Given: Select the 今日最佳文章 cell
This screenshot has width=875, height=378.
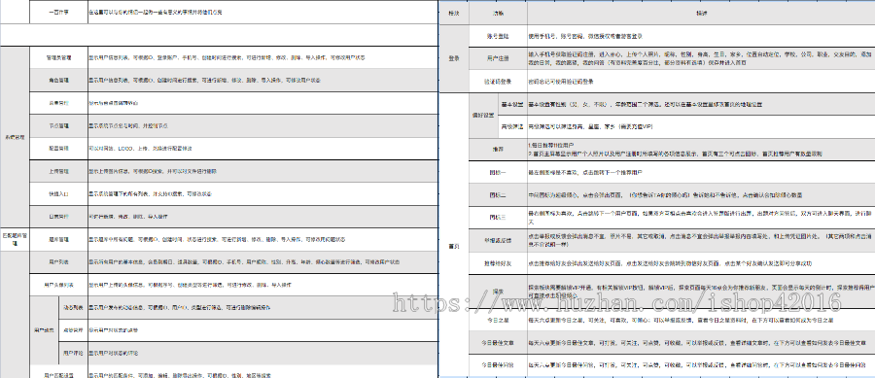Looking at the screenshot, I should click(x=498, y=343).
